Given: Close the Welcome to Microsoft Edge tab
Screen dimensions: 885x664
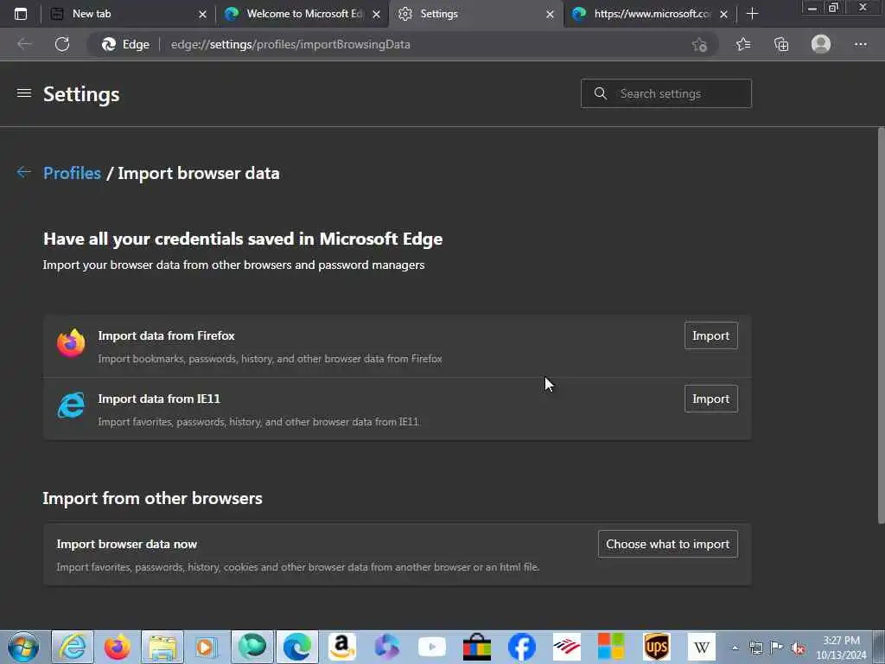Looking at the screenshot, I should [377, 14].
